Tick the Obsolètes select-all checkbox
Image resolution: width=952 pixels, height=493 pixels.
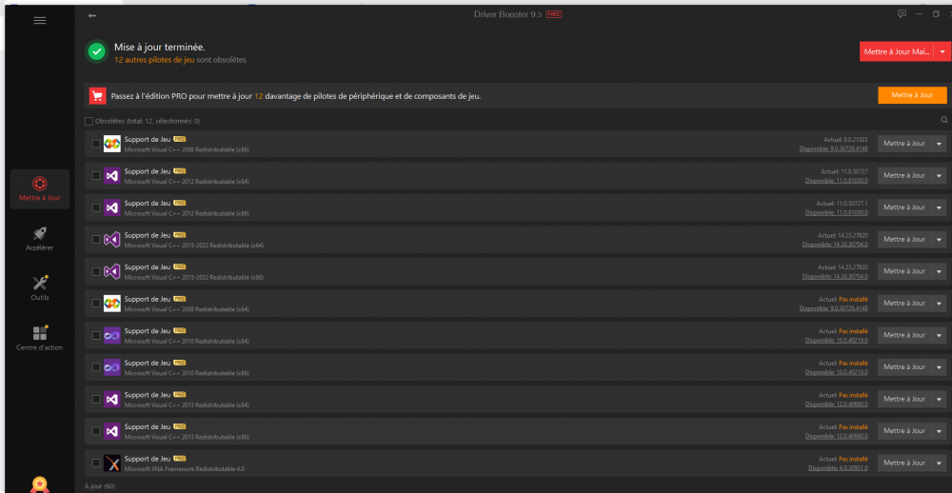[89, 121]
